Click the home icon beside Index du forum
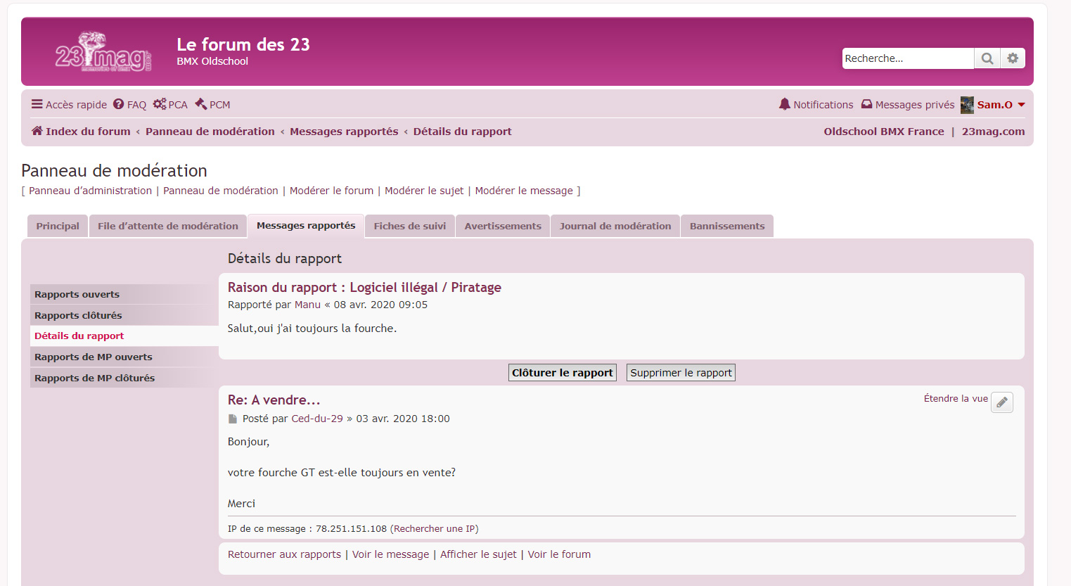The height and width of the screenshot is (586, 1071). coord(37,131)
